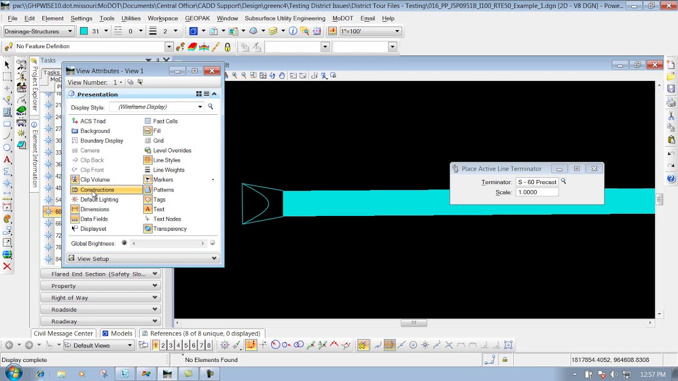Click Windows Start button

(x=13, y=374)
